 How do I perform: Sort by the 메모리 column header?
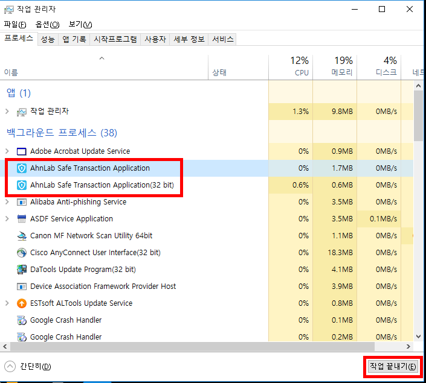[x=334, y=68]
